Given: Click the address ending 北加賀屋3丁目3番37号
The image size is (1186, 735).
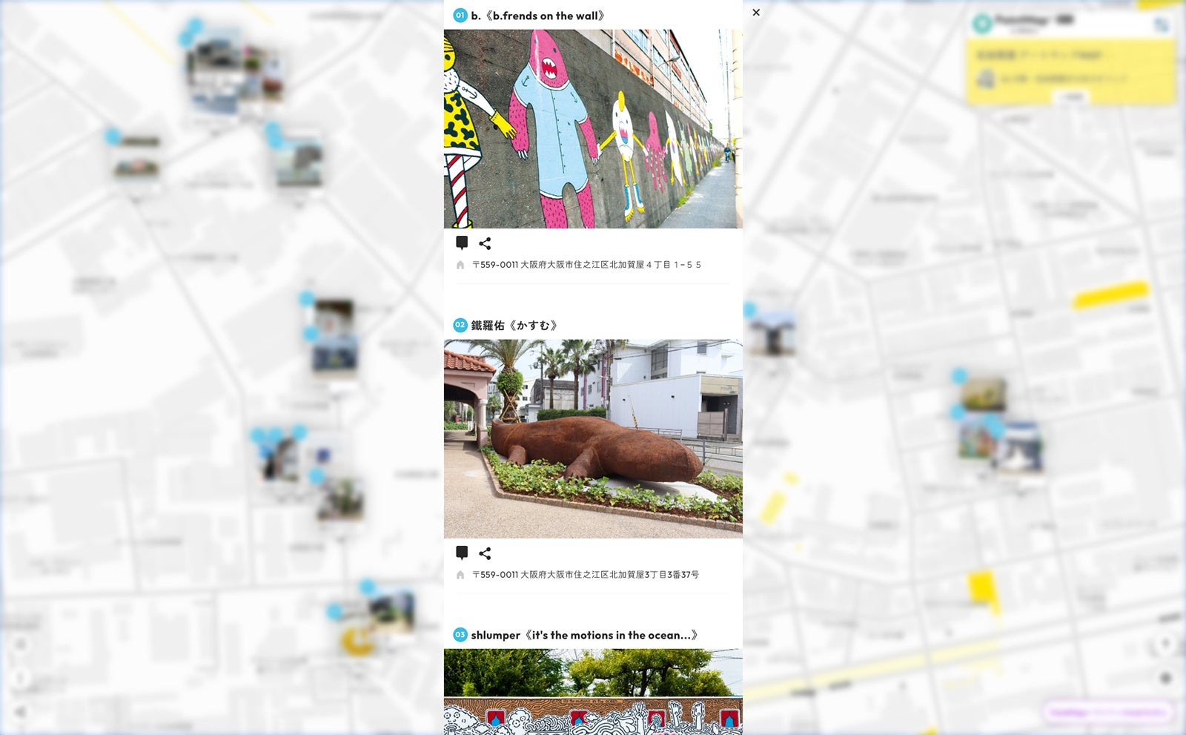Looking at the screenshot, I should coord(586,575).
